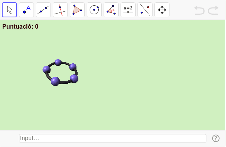Screen dimensions: 226x147
Task: Select the Reflect about Line tool
Action: pyautogui.click(x=145, y=10)
